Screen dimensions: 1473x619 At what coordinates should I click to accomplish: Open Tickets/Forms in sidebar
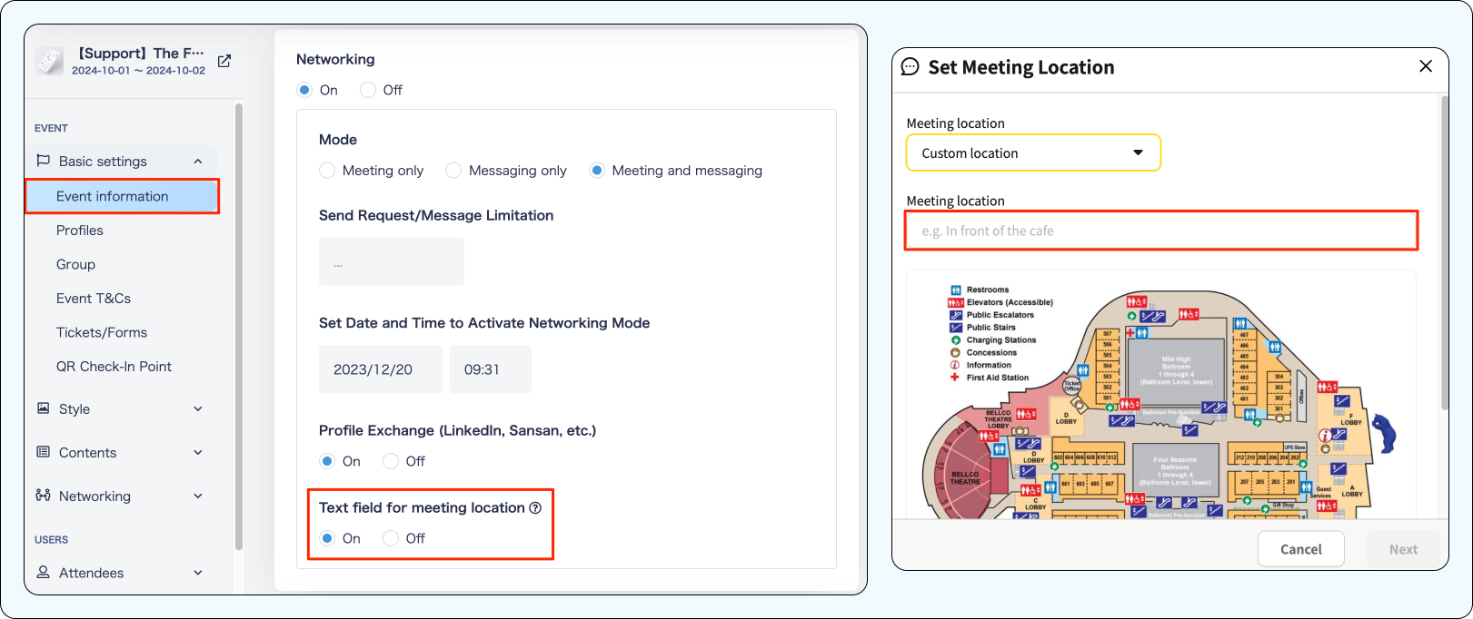102,332
